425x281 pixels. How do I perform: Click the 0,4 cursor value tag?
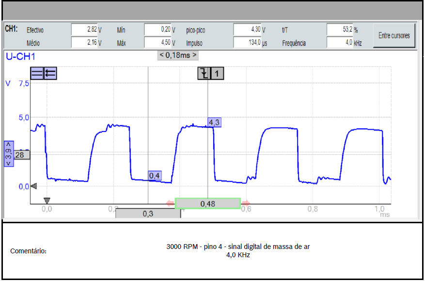point(155,176)
